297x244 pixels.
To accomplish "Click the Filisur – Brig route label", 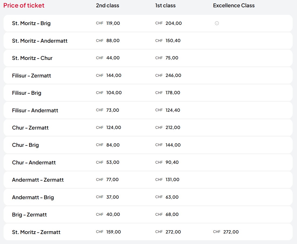I will tap(26, 93).
